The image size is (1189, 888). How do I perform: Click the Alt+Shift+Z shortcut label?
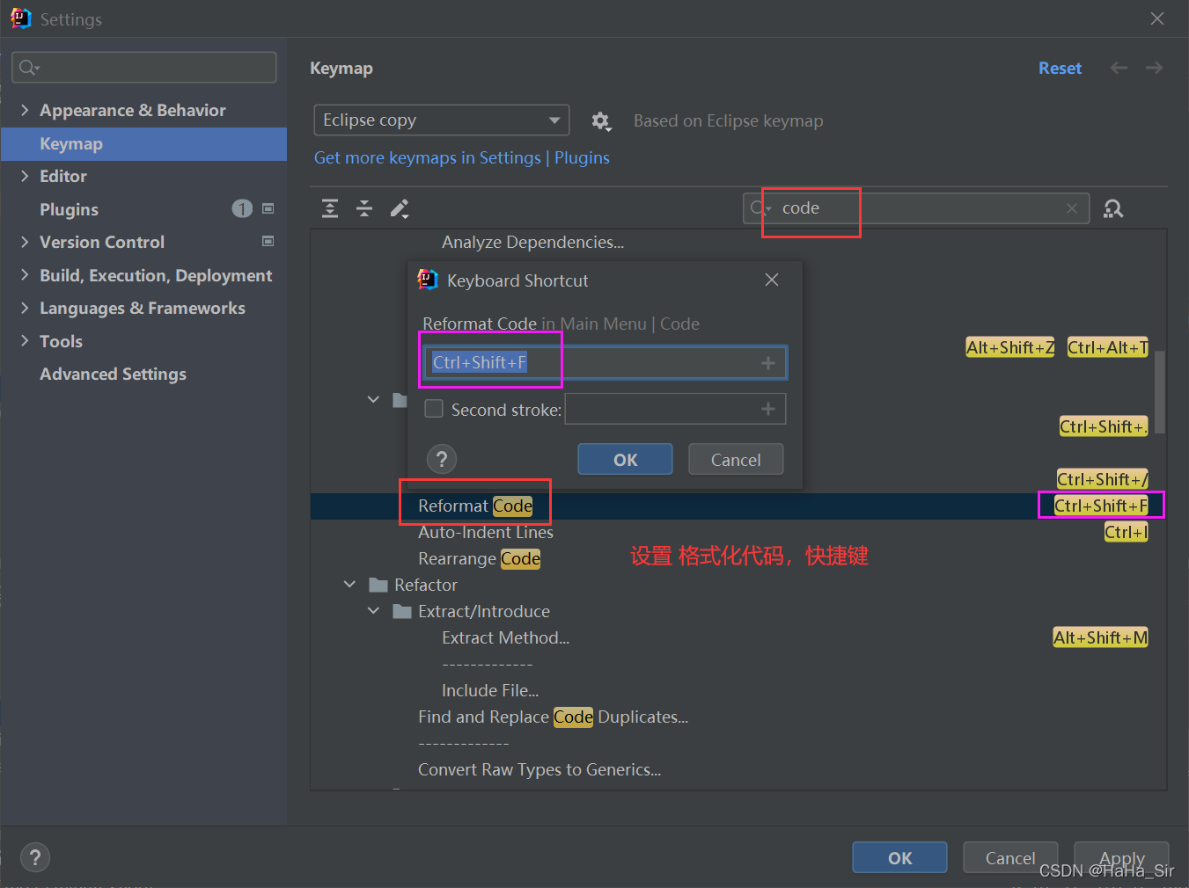[1009, 347]
